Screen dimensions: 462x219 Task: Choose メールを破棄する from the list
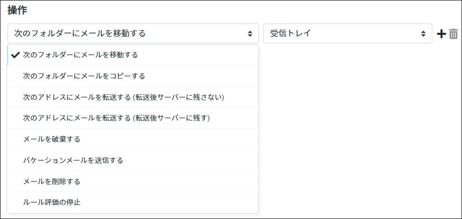pos(52,139)
